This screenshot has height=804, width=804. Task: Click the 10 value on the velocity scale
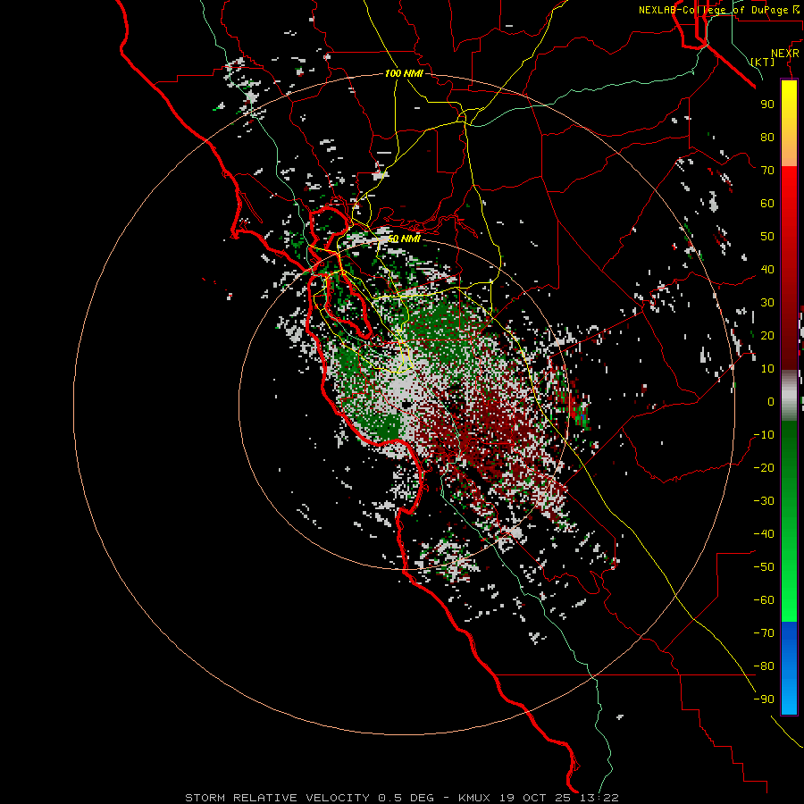(x=767, y=369)
